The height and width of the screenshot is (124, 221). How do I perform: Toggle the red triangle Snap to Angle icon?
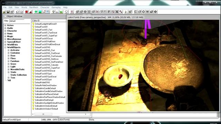point(31,12)
